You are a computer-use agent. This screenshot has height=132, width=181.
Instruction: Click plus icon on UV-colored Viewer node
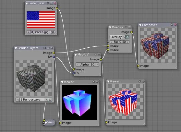point(94,82)
